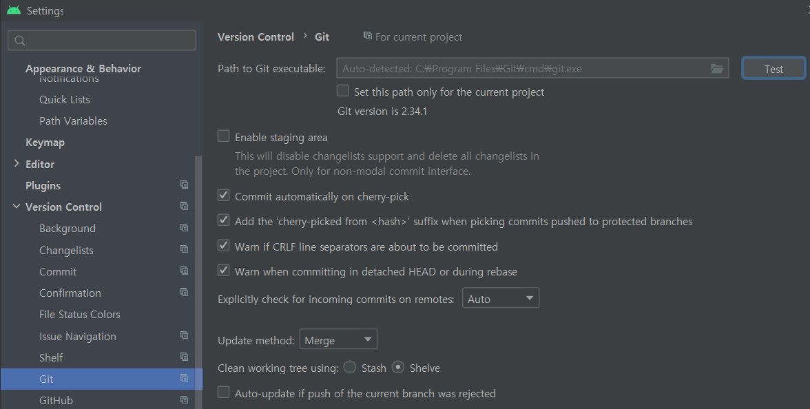The height and width of the screenshot is (409, 810).
Task: Click the magnifier icon in the settings search box
Action: click(x=19, y=41)
